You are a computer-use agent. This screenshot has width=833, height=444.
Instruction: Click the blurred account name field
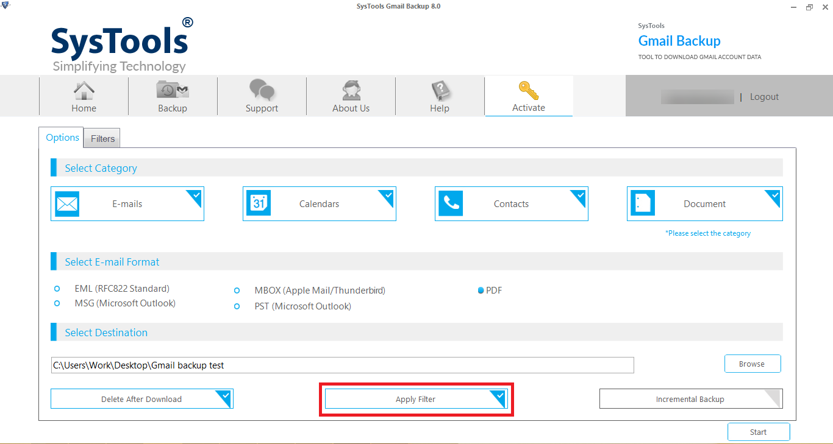tap(697, 97)
